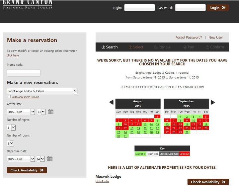239x191 pixels.
Task: Select available September 10 in calendar
Action: click(194, 120)
